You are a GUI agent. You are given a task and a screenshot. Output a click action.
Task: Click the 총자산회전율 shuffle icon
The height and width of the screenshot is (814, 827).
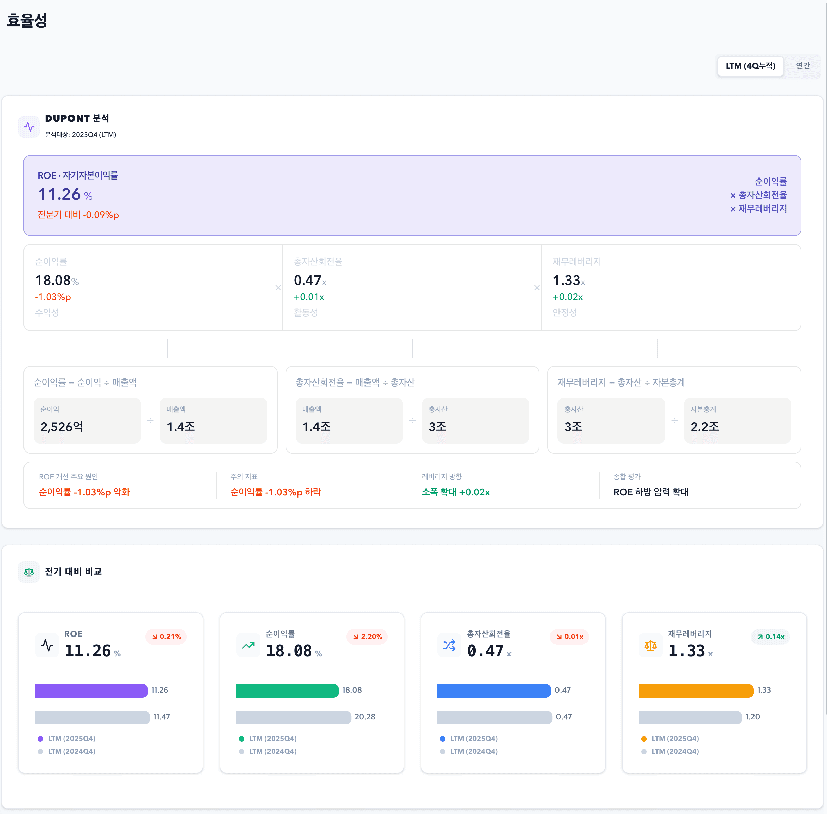pos(449,645)
